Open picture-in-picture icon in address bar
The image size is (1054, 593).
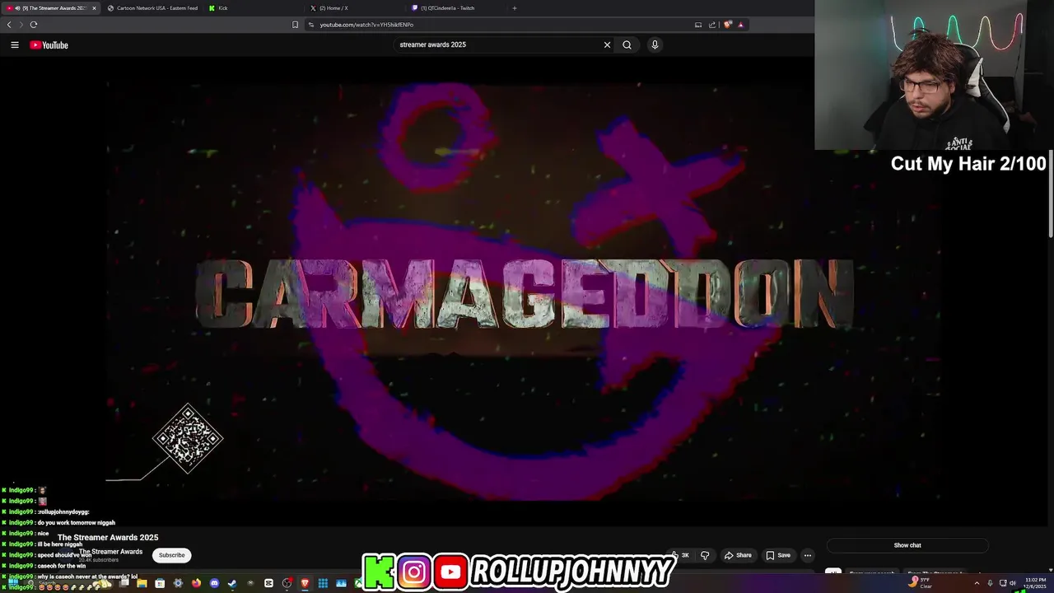(698, 25)
